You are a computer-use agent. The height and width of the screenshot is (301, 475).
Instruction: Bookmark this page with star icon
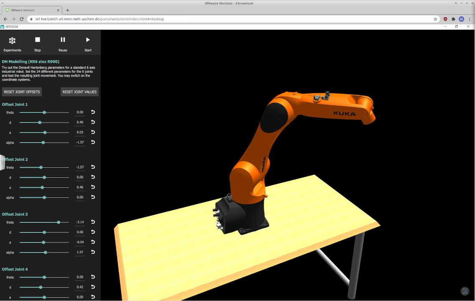(x=435, y=19)
